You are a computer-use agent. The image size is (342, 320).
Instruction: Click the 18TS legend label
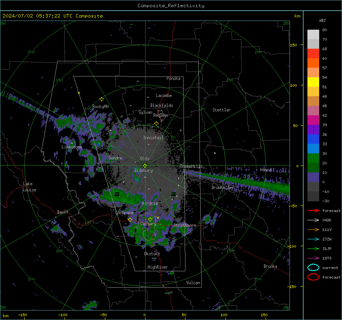[x=327, y=258]
